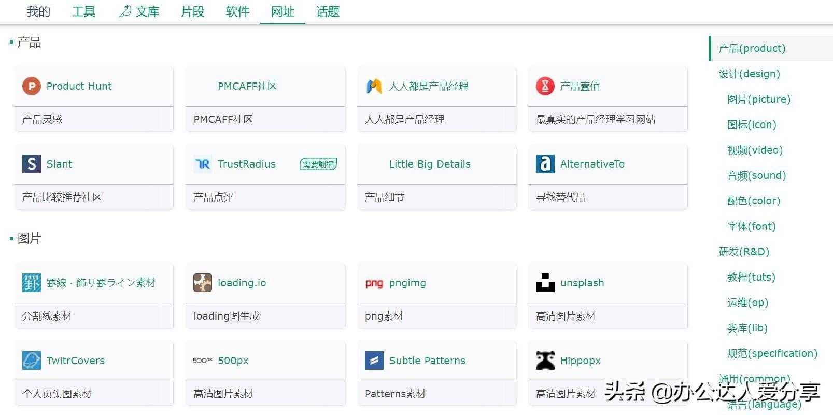Viewport: 833px width, 415px height.
Task: Click the 产品比较推荐社区 description
Action: tap(62, 197)
